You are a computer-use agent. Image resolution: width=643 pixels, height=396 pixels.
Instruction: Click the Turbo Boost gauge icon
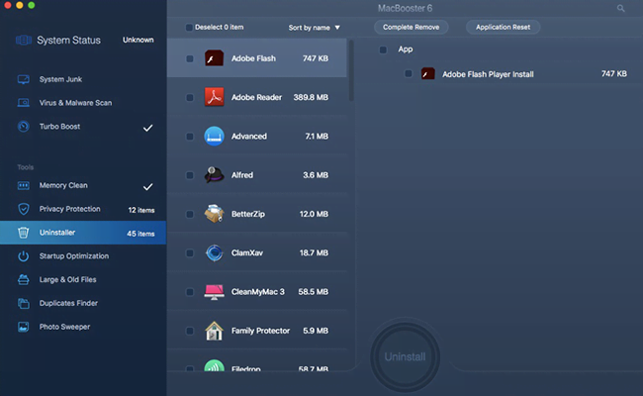pyautogui.click(x=24, y=127)
